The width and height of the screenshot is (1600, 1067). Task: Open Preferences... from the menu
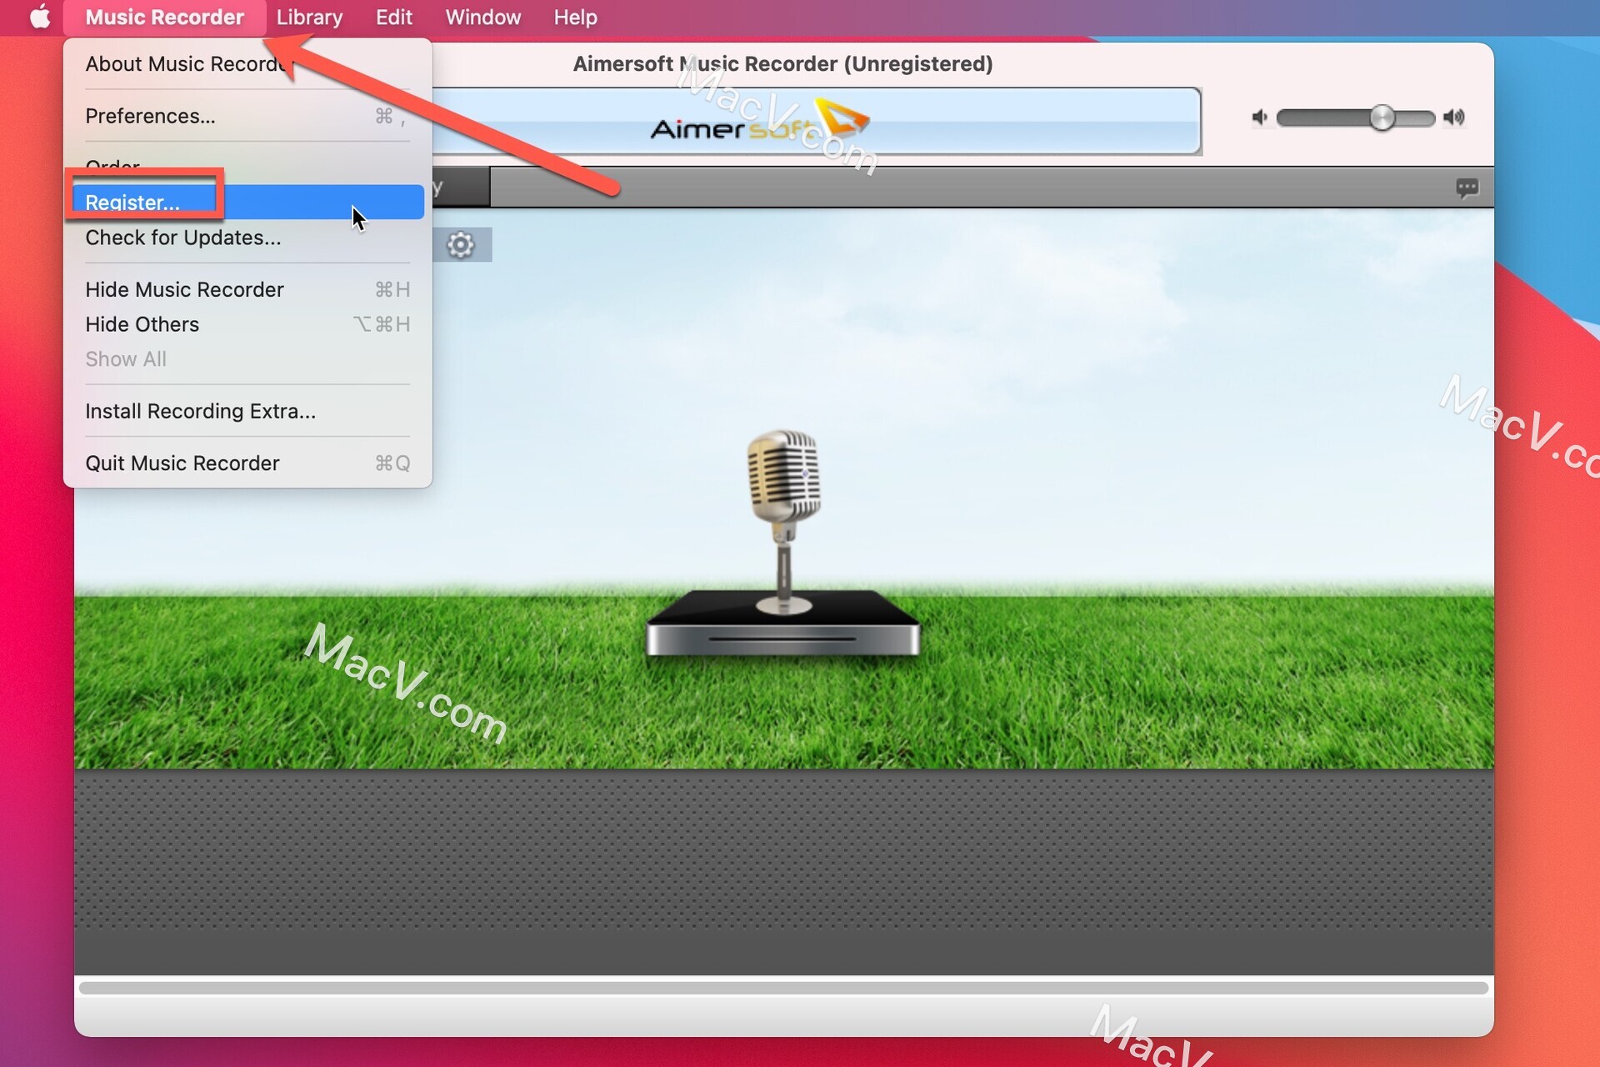(x=247, y=116)
